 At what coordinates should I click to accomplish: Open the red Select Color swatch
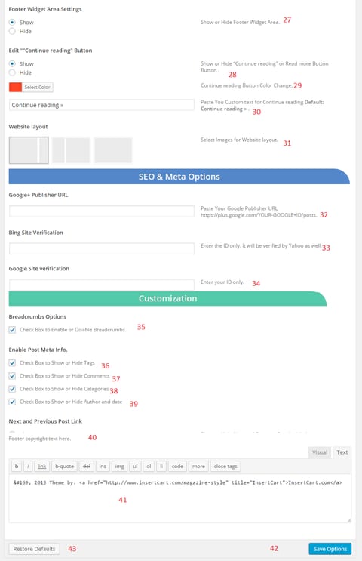coord(15,87)
